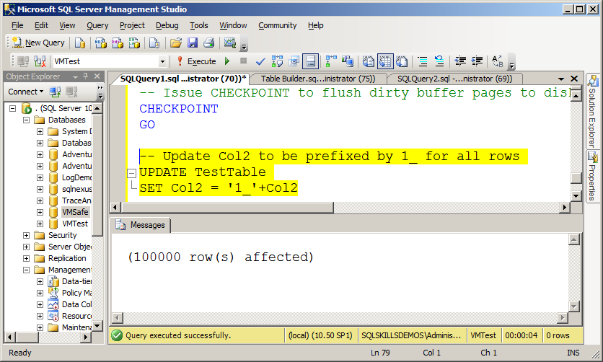Open the Tools menu
Screen dimensions: 603x362
click(x=199, y=25)
